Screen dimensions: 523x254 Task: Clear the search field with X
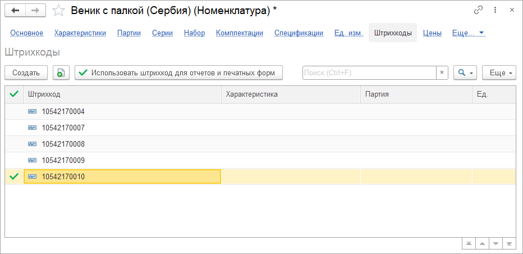pyautogui.click(x=442, y=72)
